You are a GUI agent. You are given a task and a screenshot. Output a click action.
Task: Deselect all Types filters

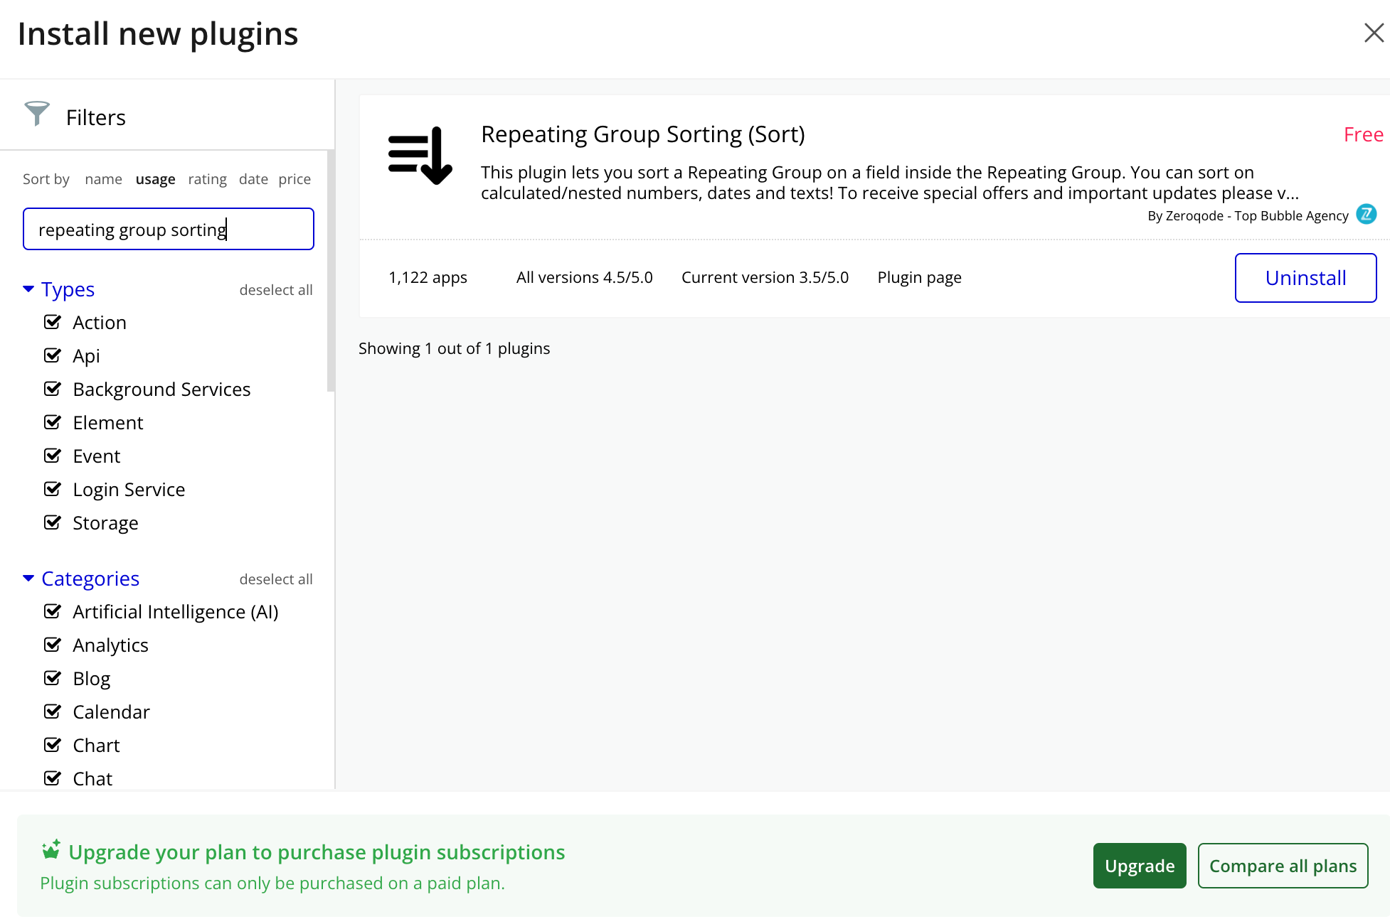point(276,290)
